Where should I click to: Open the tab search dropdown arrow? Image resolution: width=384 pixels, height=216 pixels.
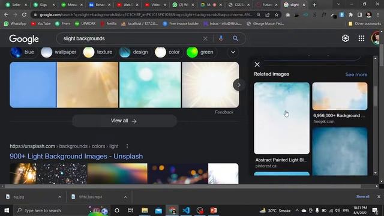[338, 4]
